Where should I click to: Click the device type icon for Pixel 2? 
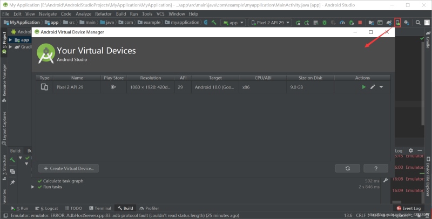click(44, 87)
